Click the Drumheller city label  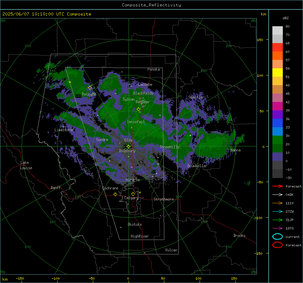click(x=197, y=166)
